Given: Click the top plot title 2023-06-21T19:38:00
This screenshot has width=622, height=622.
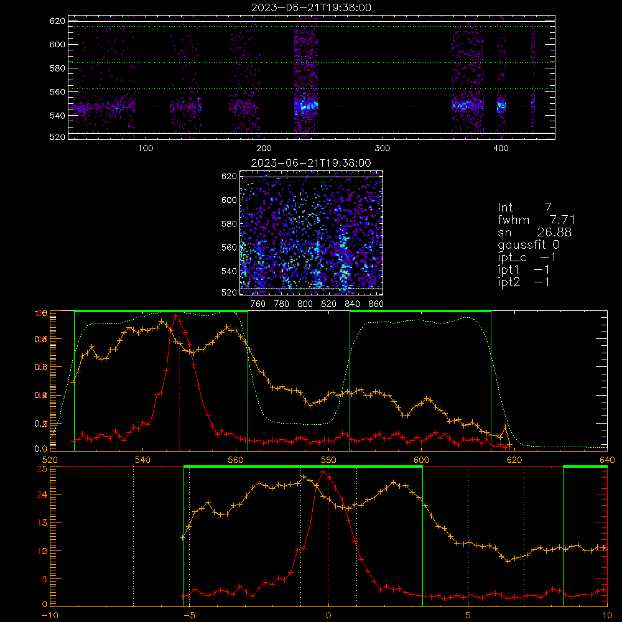Looking at the screenshot, I should click(312, 7).
